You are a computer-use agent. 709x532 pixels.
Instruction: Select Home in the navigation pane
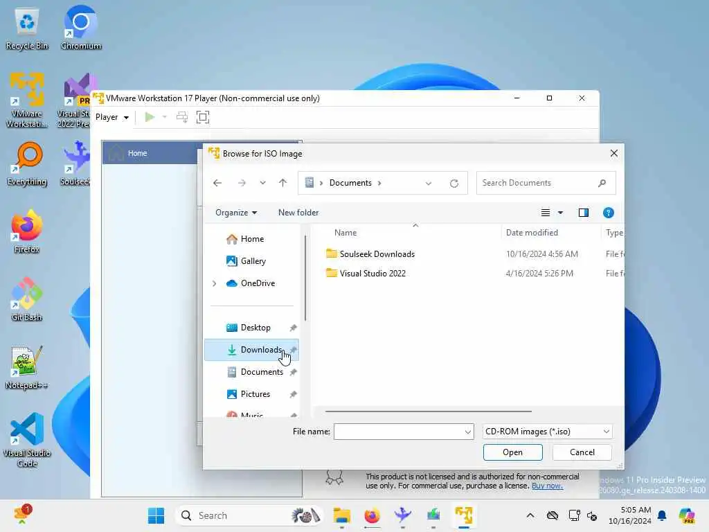(251, 239)
